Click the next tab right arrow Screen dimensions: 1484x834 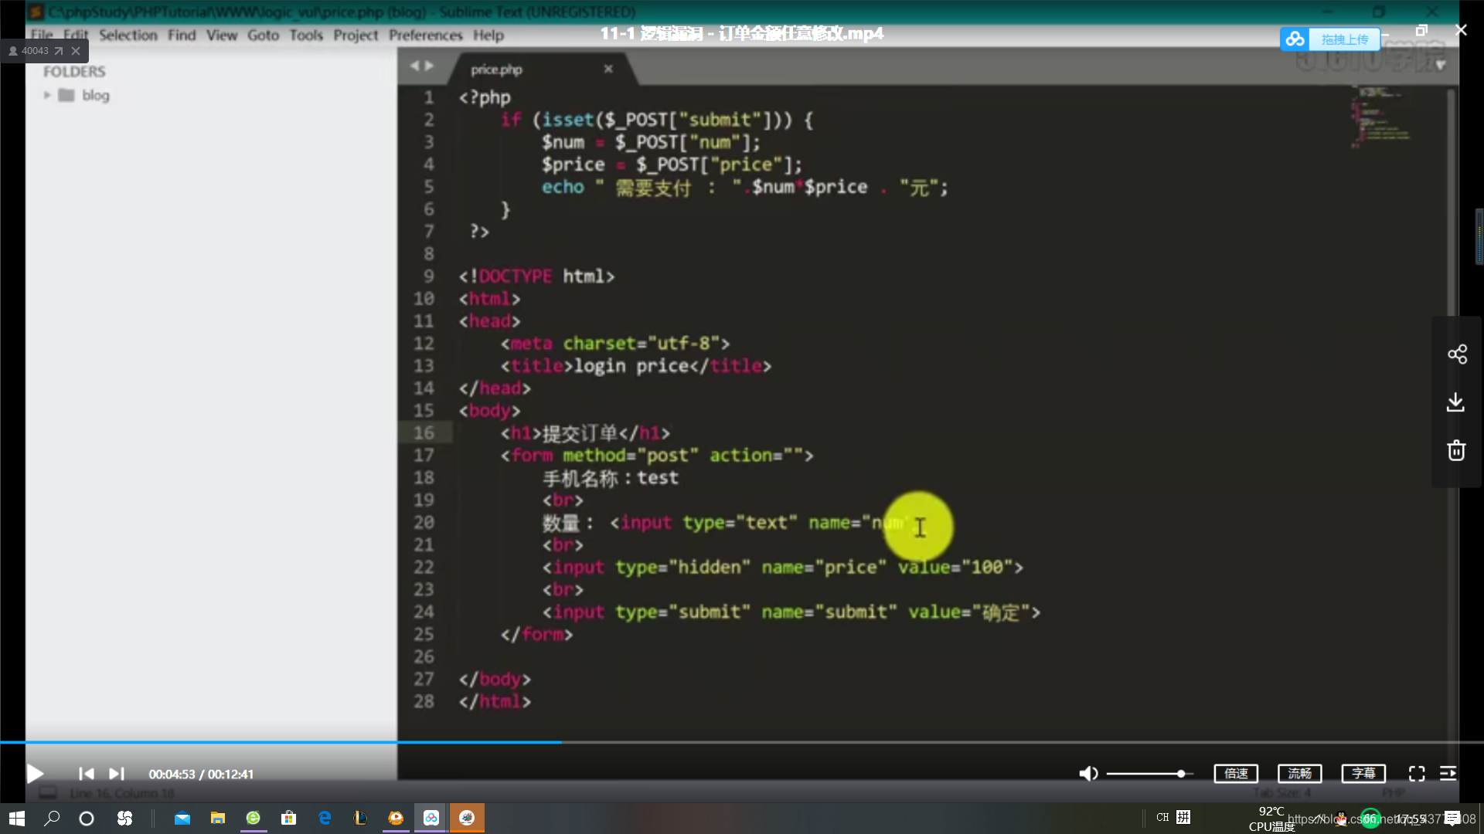(429, 66)
